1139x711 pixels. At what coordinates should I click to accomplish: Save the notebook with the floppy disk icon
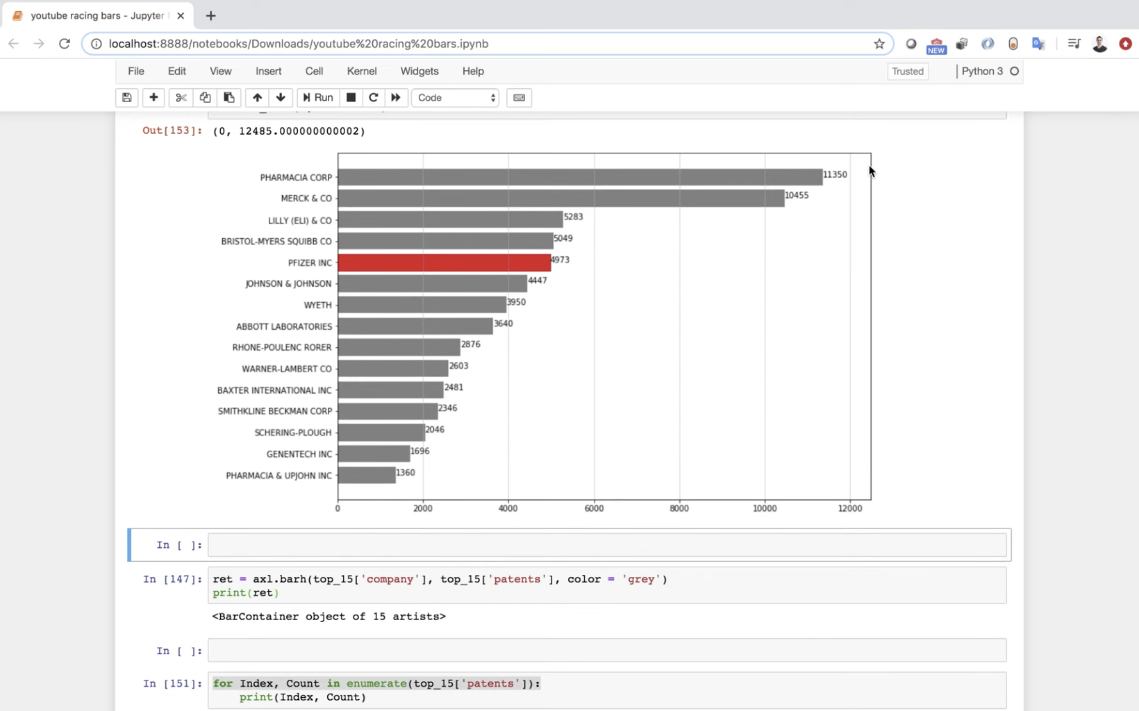(x=126, y=98)
